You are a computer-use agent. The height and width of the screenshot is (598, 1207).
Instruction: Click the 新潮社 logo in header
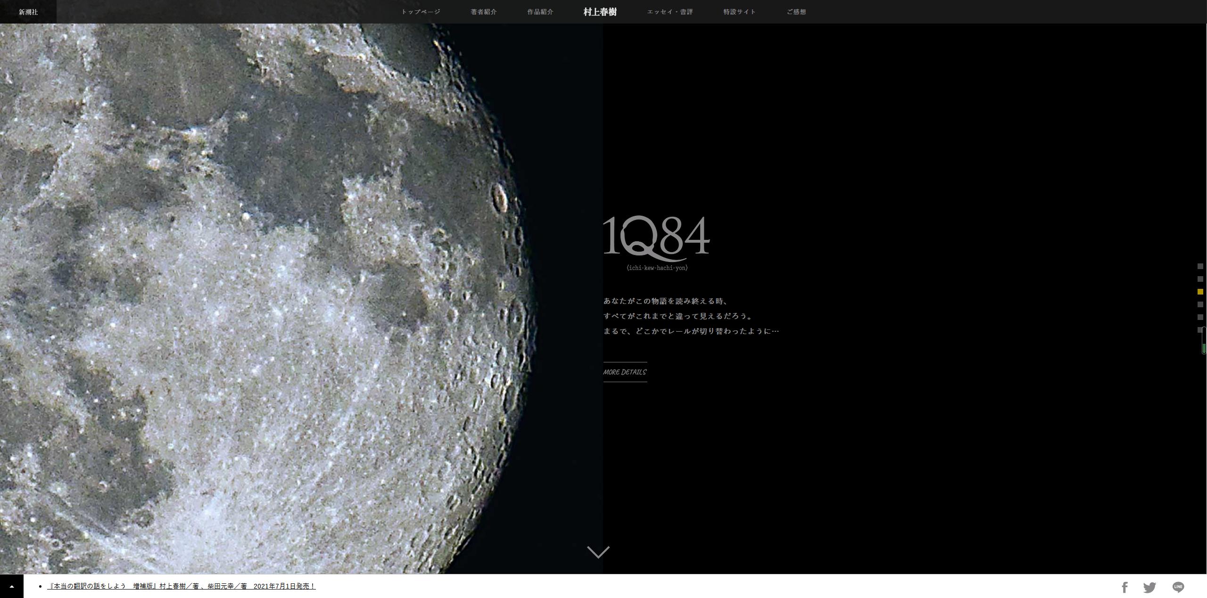tap(28, 12)
